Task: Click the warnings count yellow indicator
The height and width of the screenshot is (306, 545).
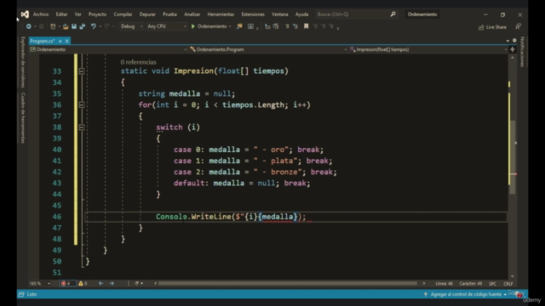Action: tap(83, 283)
